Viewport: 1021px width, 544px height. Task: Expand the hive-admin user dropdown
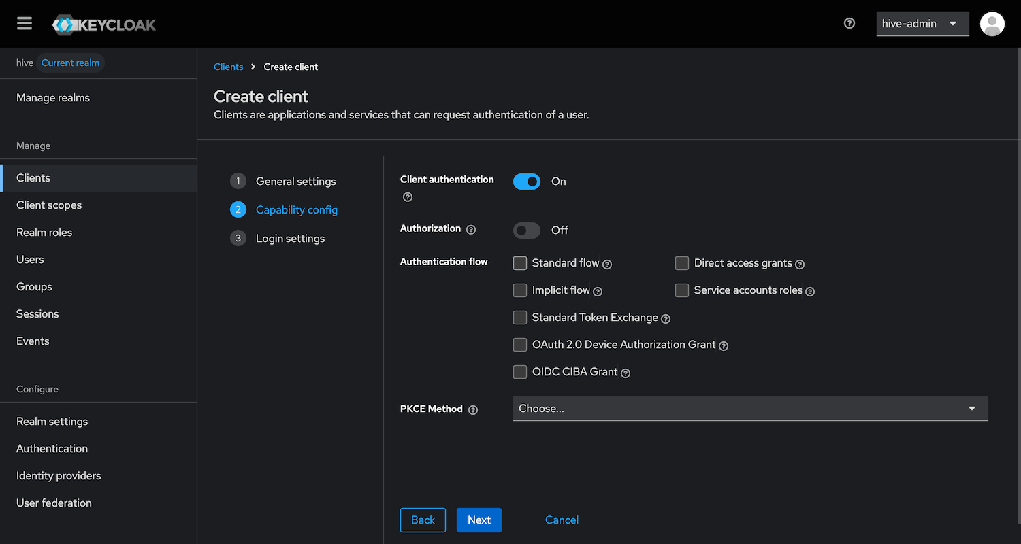coord(922,24)
